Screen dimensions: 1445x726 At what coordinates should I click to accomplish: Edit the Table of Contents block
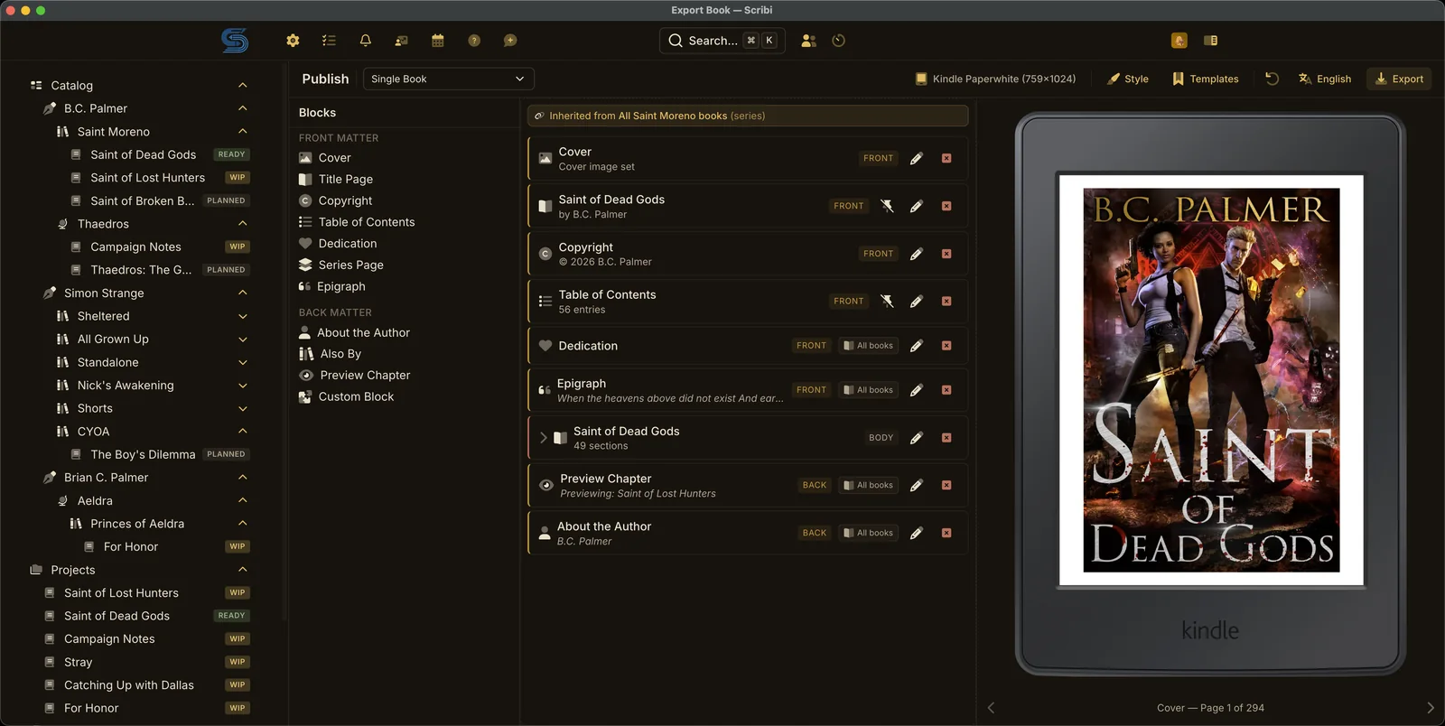click(917, 301)
